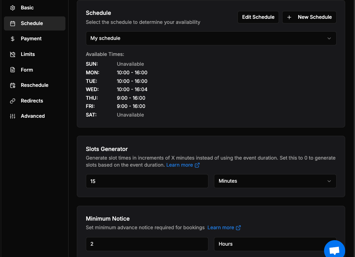
Task: Click the Available Times: label
Action: tap(105, 54)
